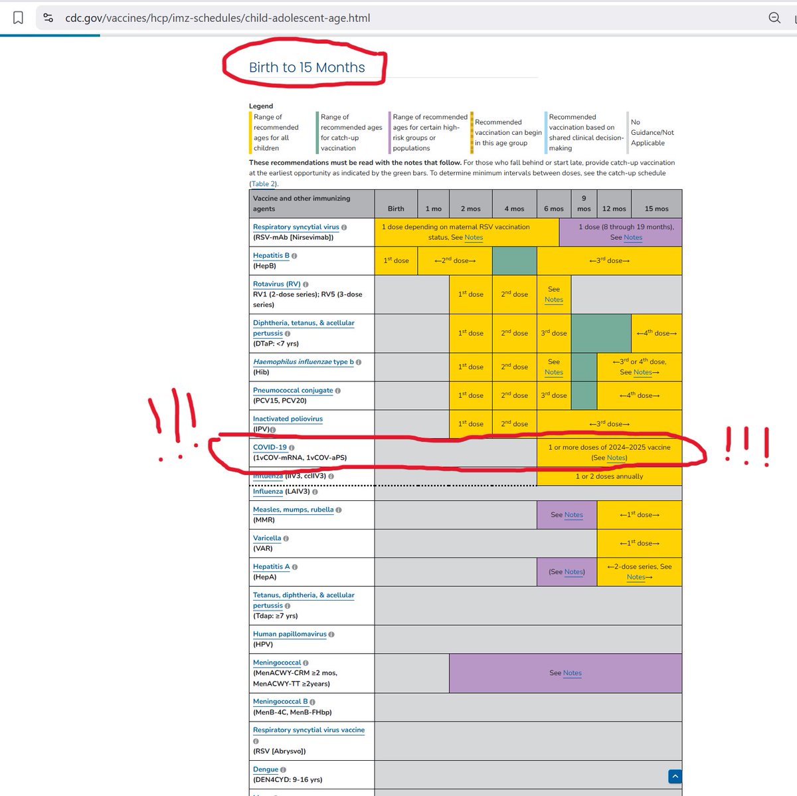This screenshot has width=797, height=796.
Task: Open Respiratory syncytial virus vaccine (Abrysvo) link
Action: coord(309,730)
